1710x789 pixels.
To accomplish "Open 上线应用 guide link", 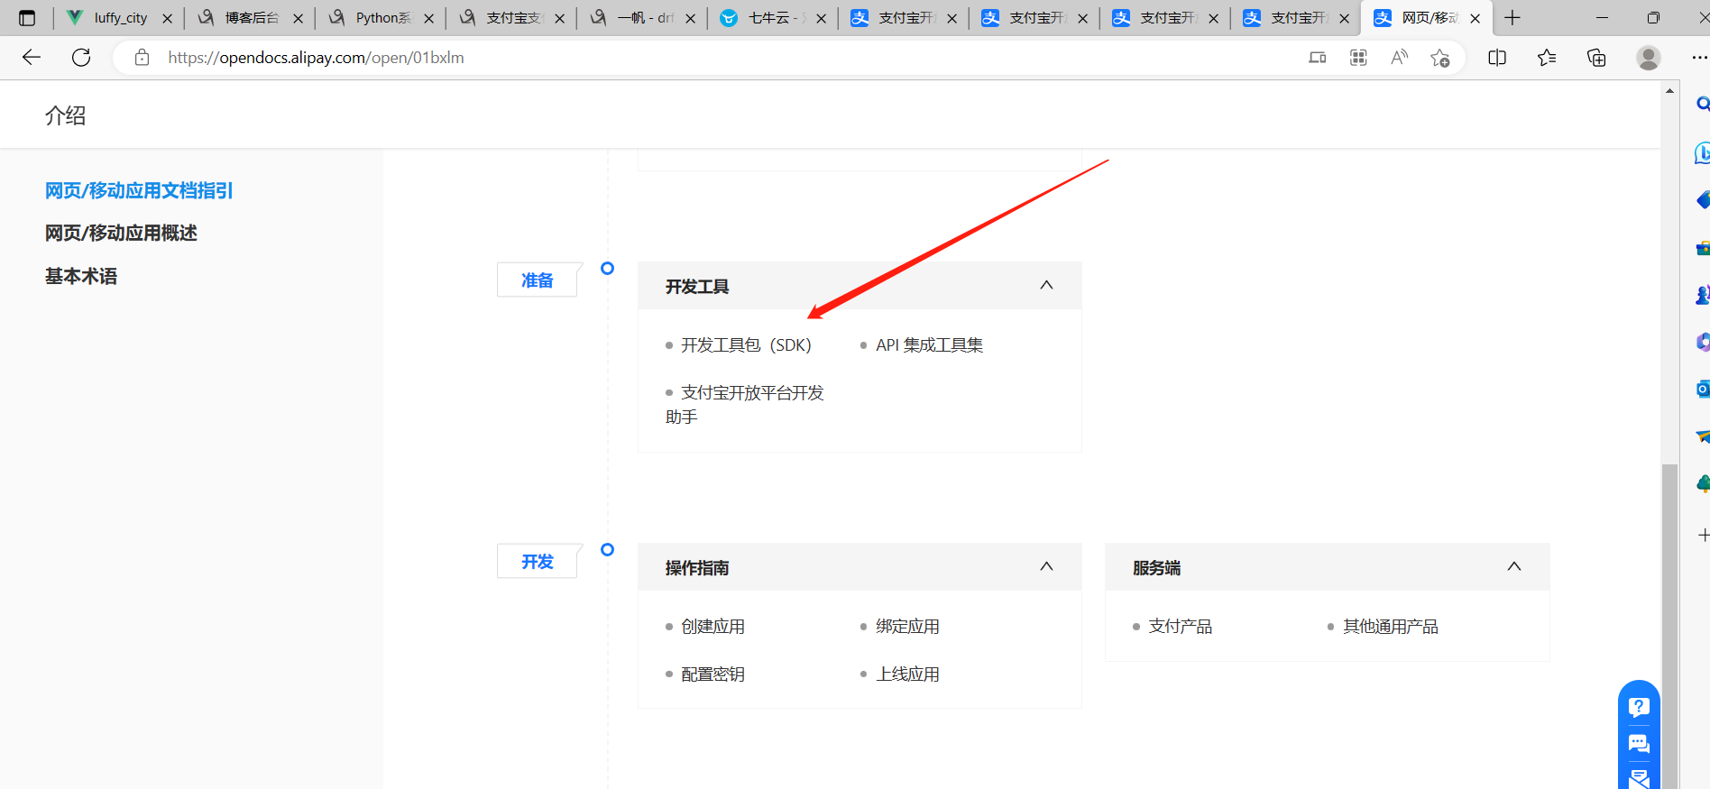I will click(908, 674).
